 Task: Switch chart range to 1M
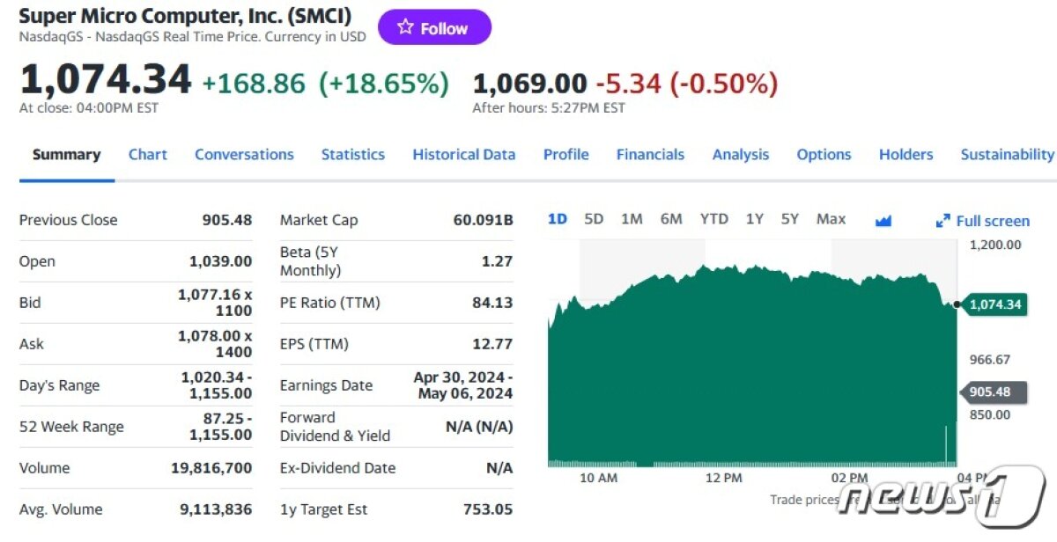click(632, 219)
